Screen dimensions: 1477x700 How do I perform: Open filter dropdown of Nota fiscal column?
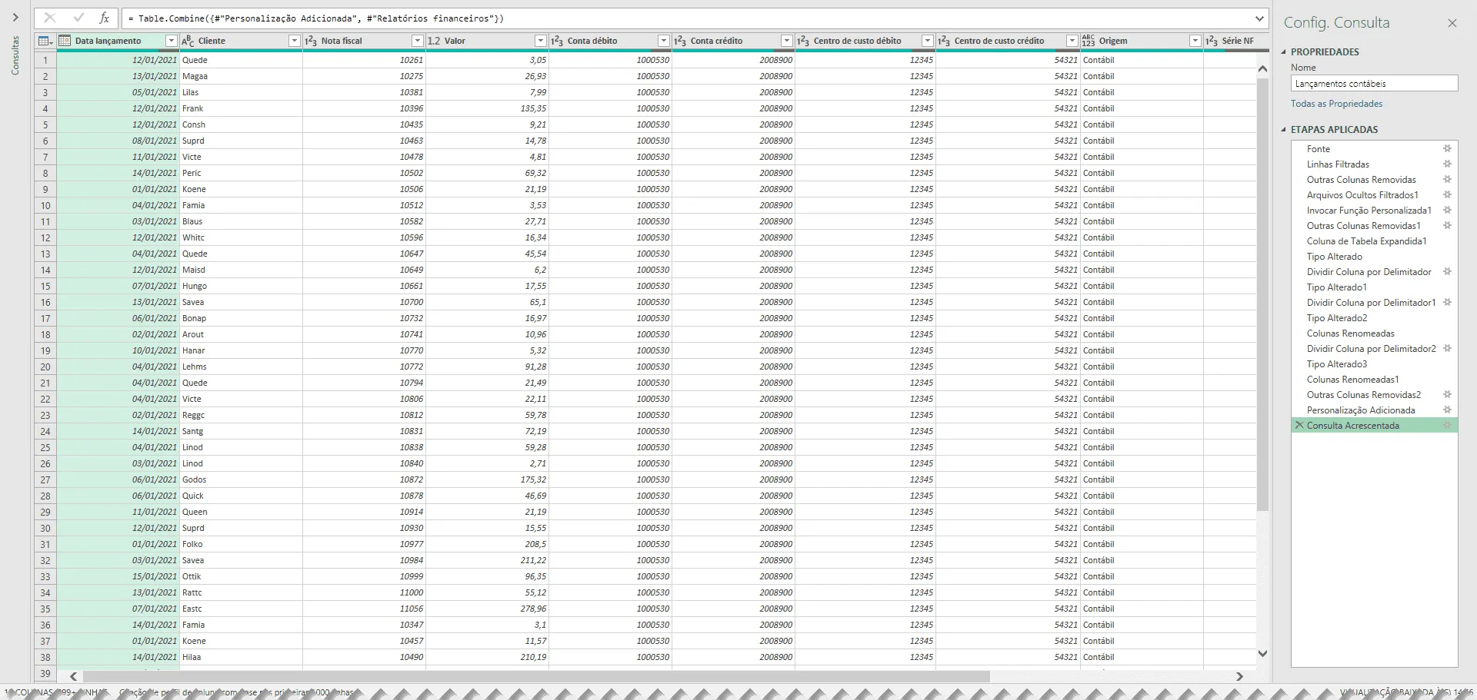click(x=417, y=41)
